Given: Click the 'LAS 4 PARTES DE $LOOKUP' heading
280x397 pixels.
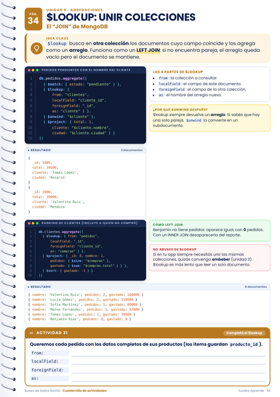Looking at the screenshot, I should [x=178, y=72].
